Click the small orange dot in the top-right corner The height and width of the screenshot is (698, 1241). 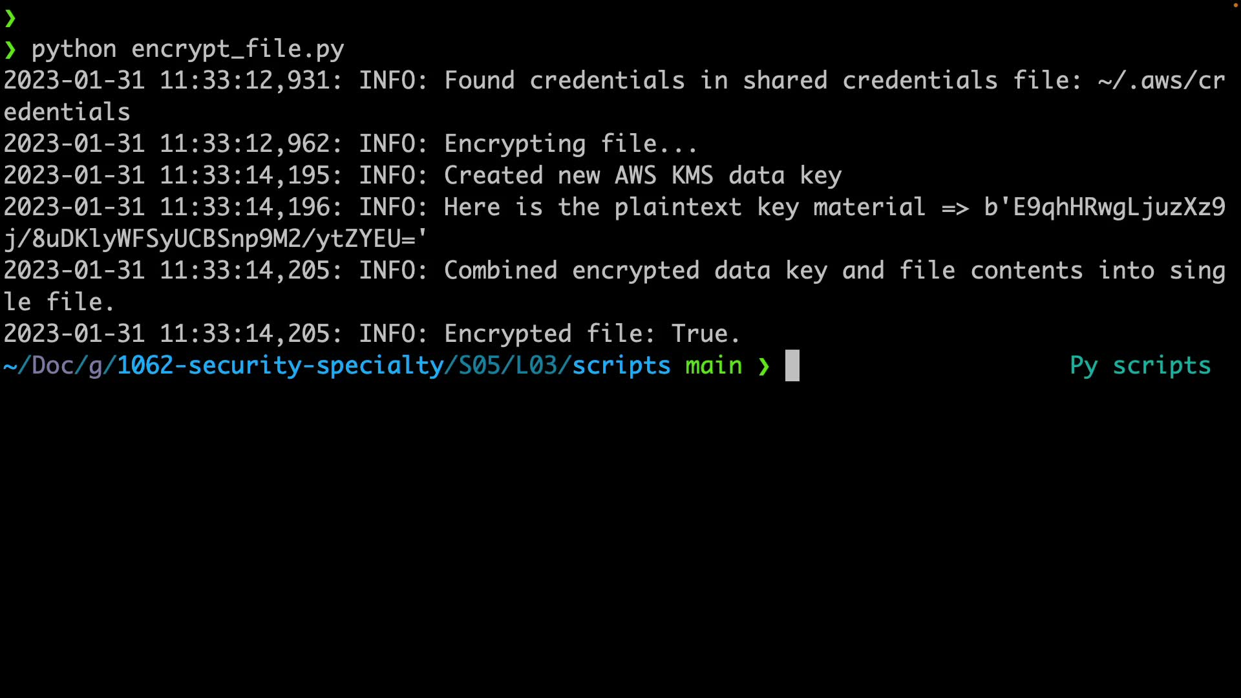pyautogui.click(x=1235, y=5)
